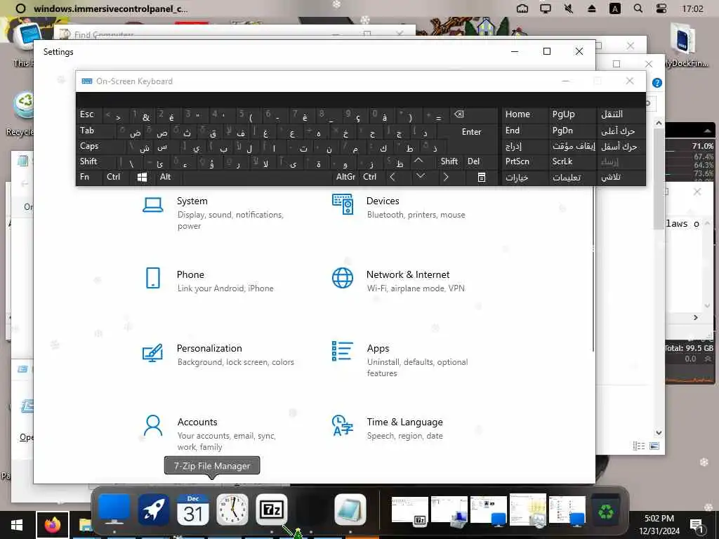Click Home key on On-Screen Keyboard

point(524,115)
